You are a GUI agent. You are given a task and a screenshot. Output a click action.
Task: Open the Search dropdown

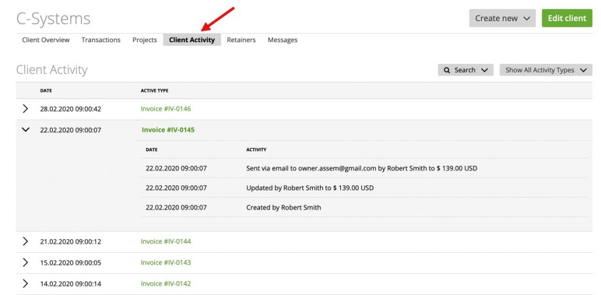pos(465,70)
